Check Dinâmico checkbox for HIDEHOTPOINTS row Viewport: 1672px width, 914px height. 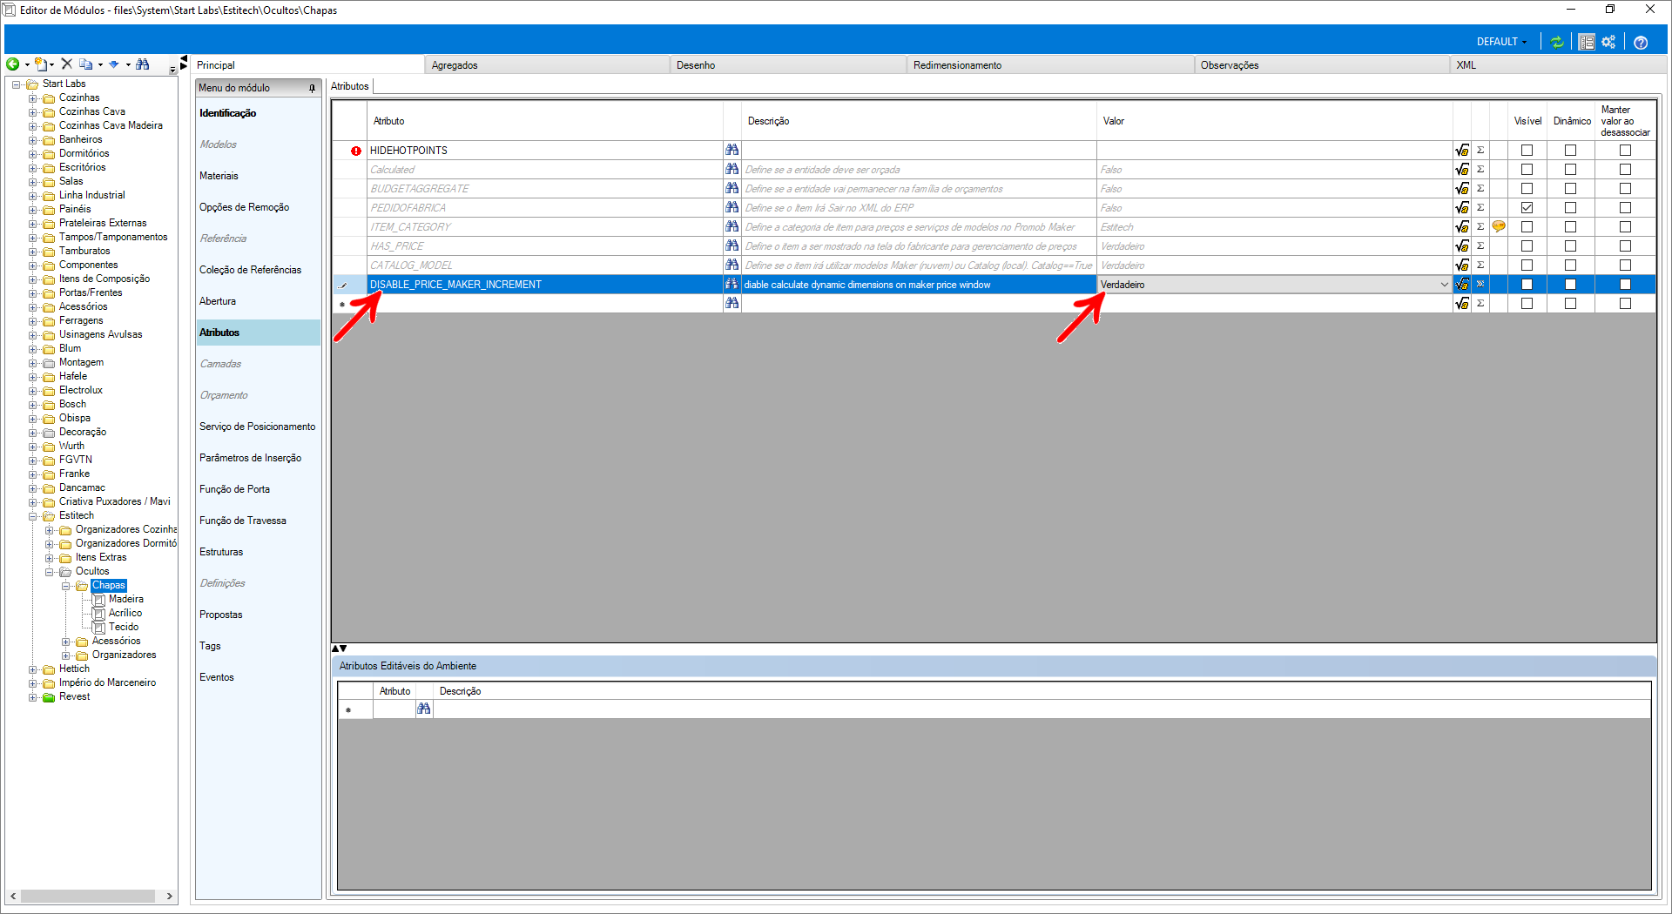click(x=1570, y=151)
